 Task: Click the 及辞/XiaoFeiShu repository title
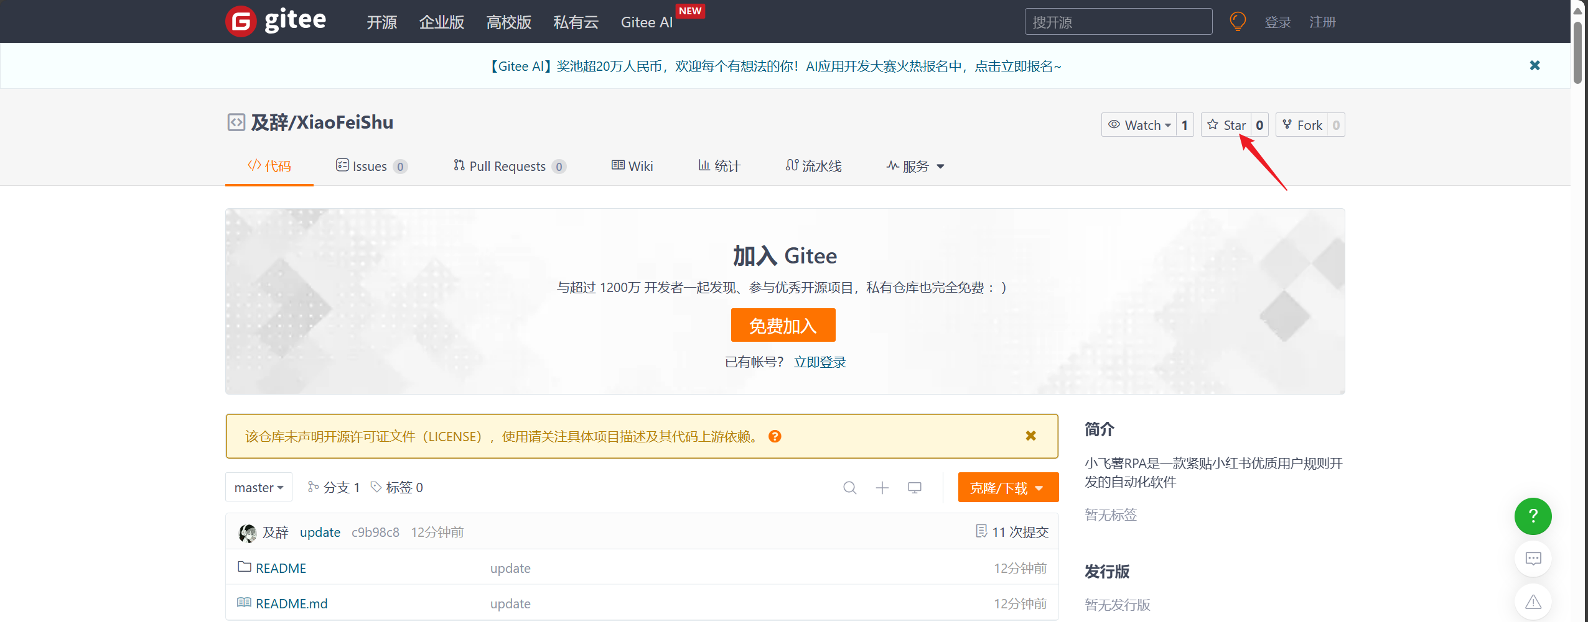tap(322, 122)
